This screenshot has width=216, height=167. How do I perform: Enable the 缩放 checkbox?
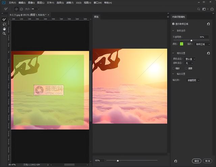pos(173,68)
